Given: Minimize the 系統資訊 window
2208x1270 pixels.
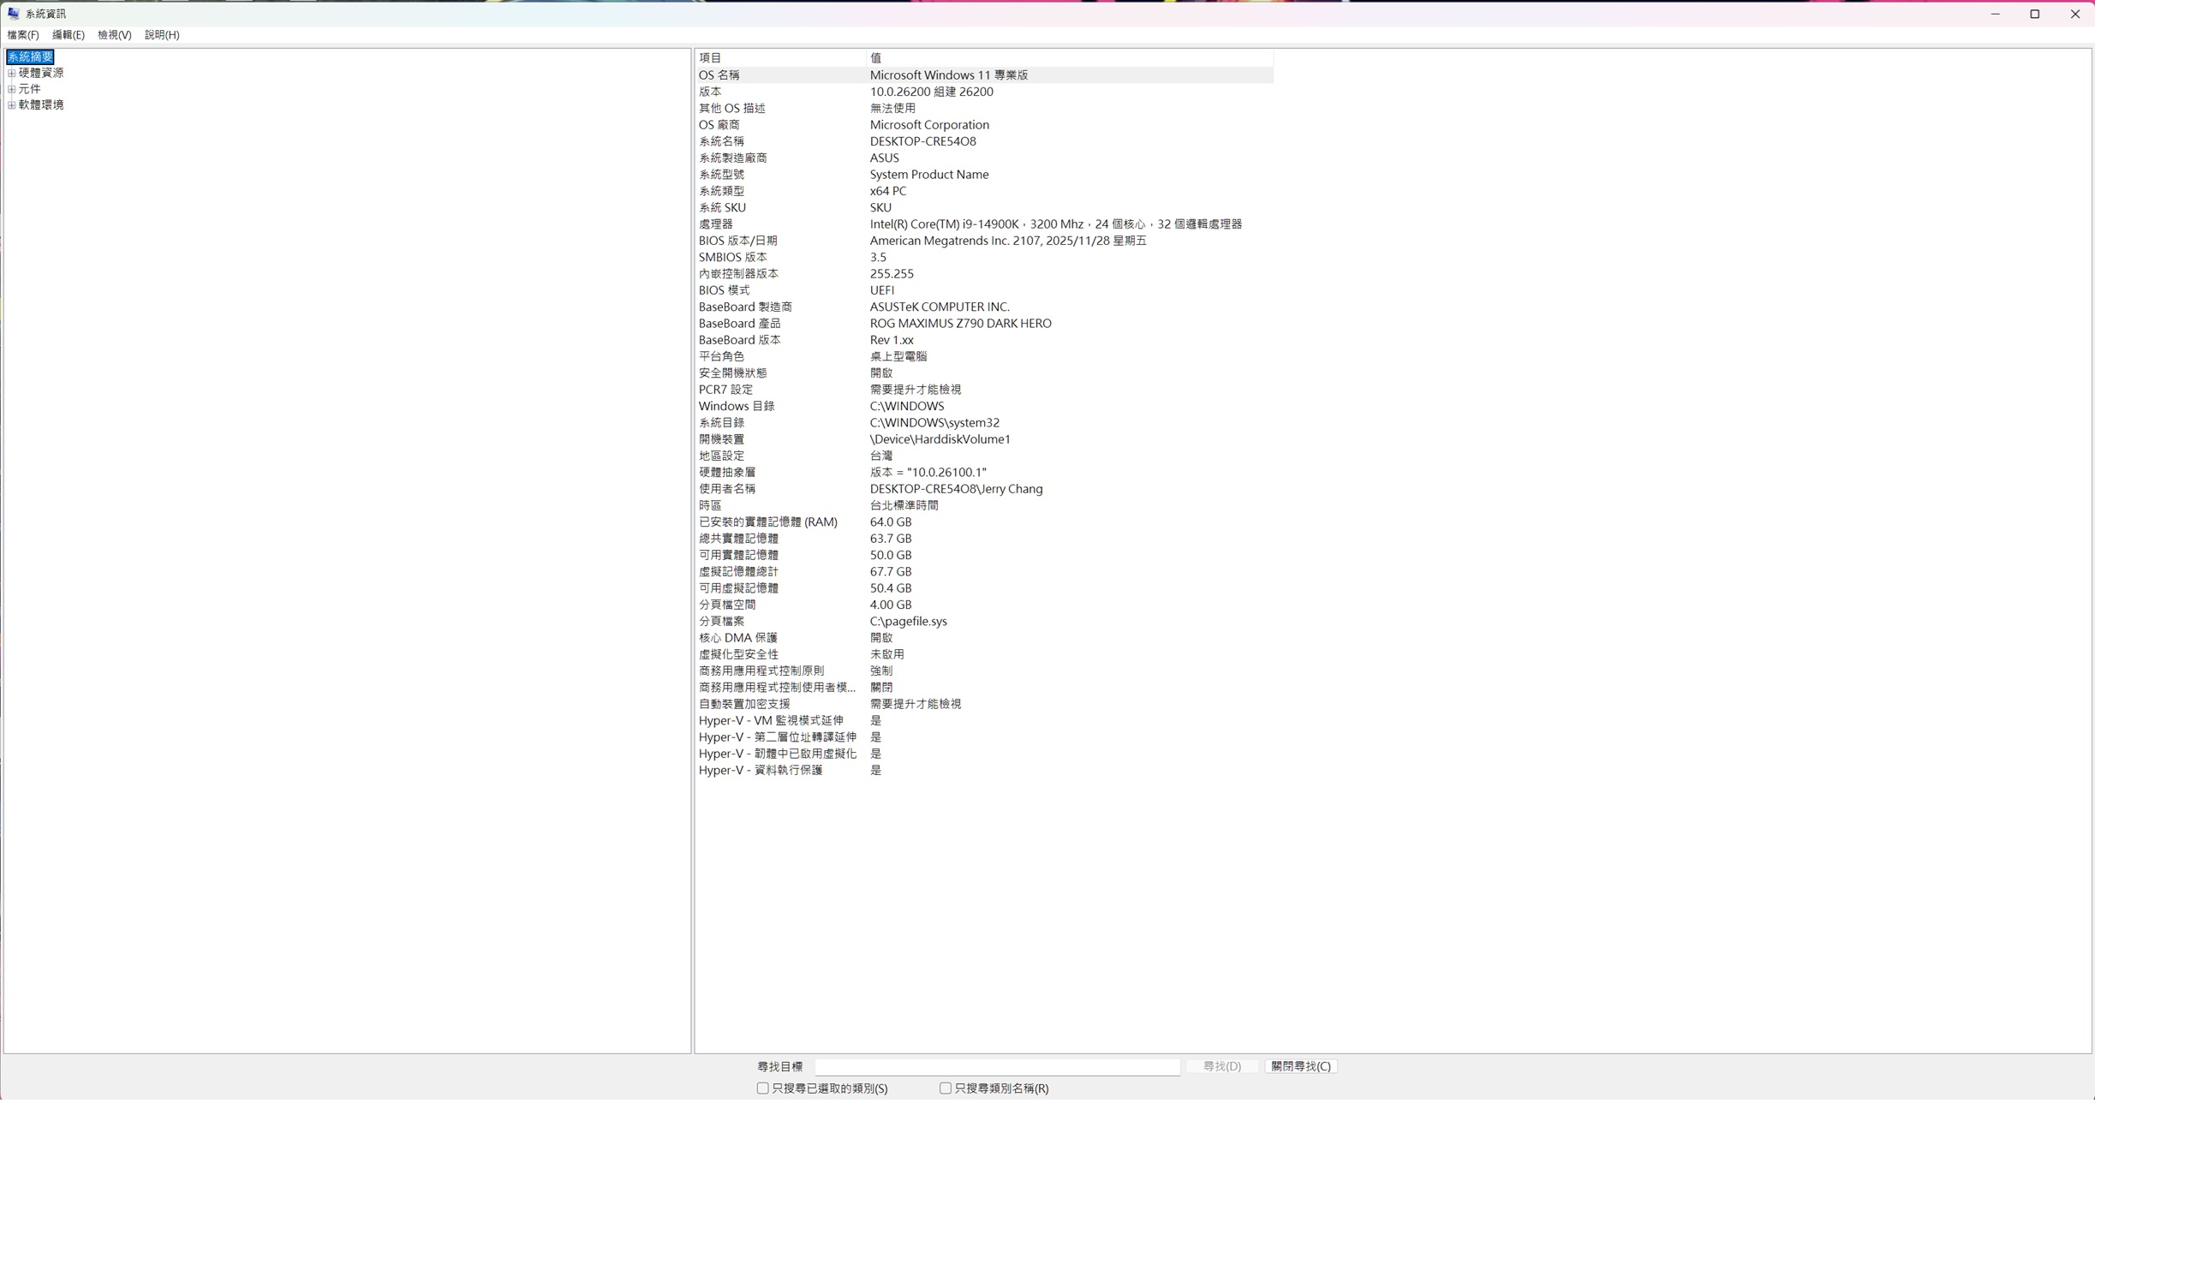Looking at the screenshot, I should [x=1995, y=14].
